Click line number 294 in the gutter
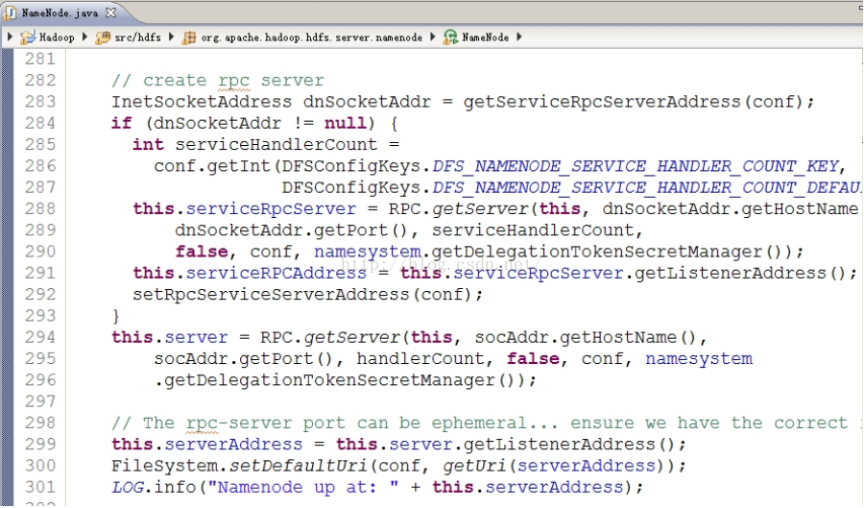The image size is (864, 508). click(40, 337)
